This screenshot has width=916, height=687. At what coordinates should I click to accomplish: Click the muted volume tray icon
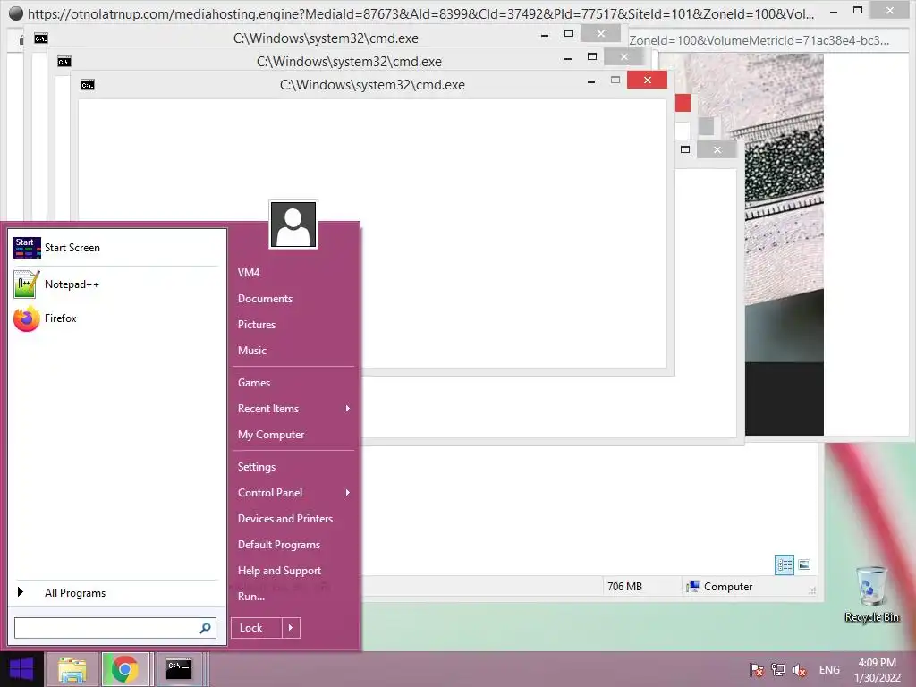click(x=799, y=670)
